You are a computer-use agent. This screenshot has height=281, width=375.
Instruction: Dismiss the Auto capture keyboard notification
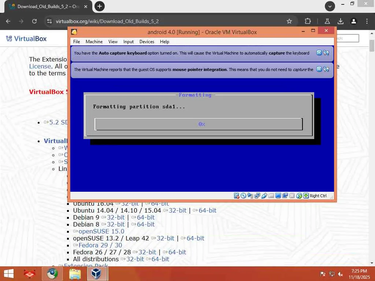(319, 53)
